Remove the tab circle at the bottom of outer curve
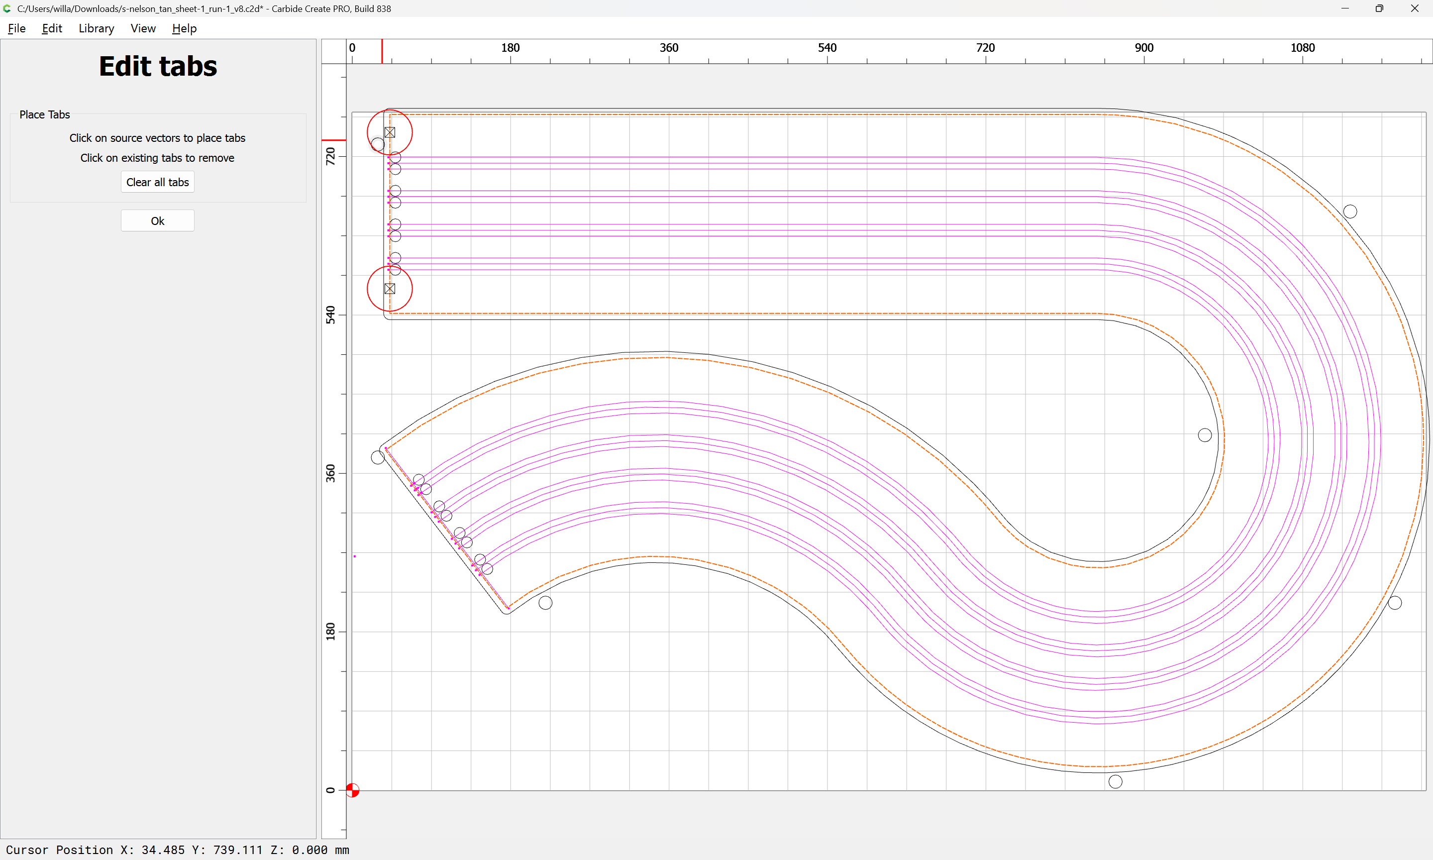Screen dimensions: 1433x860 [1116, 782]
